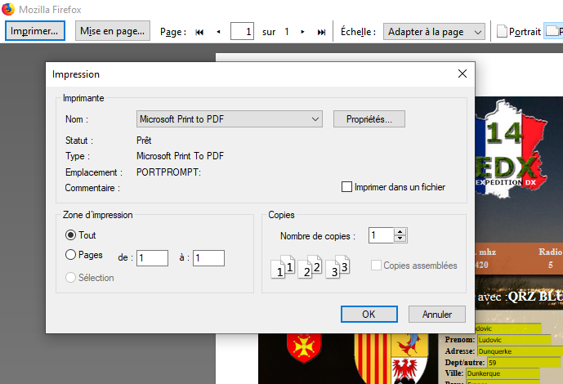563x384 pixels.
Task: Choose the Pages radio button
Action: tap(71, 255)
